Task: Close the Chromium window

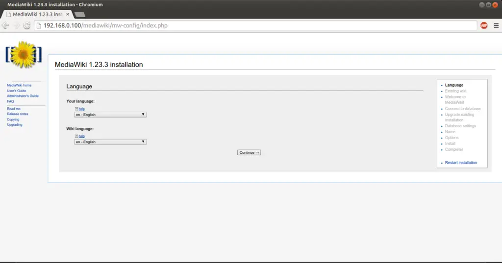Action: point(495,5)
